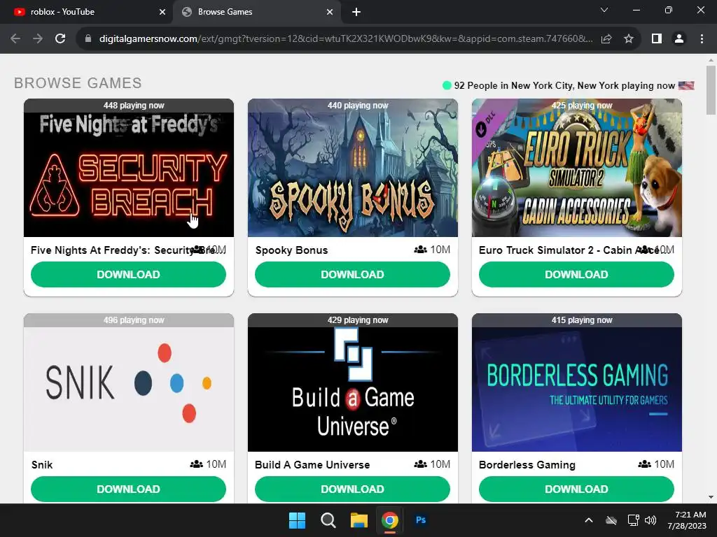Viewport: 717px width, 537px height.
Task: Reload the current page
Action: click(x=60, y=39)
